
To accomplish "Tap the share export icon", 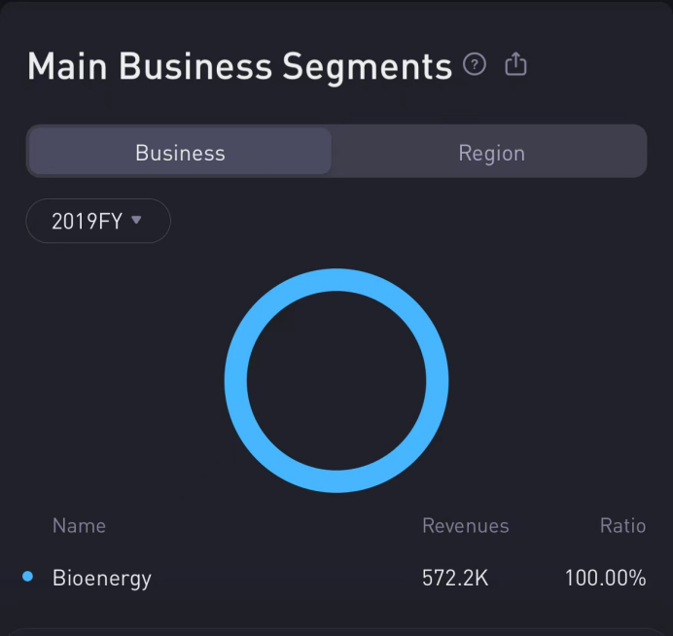I will (515, 65).
